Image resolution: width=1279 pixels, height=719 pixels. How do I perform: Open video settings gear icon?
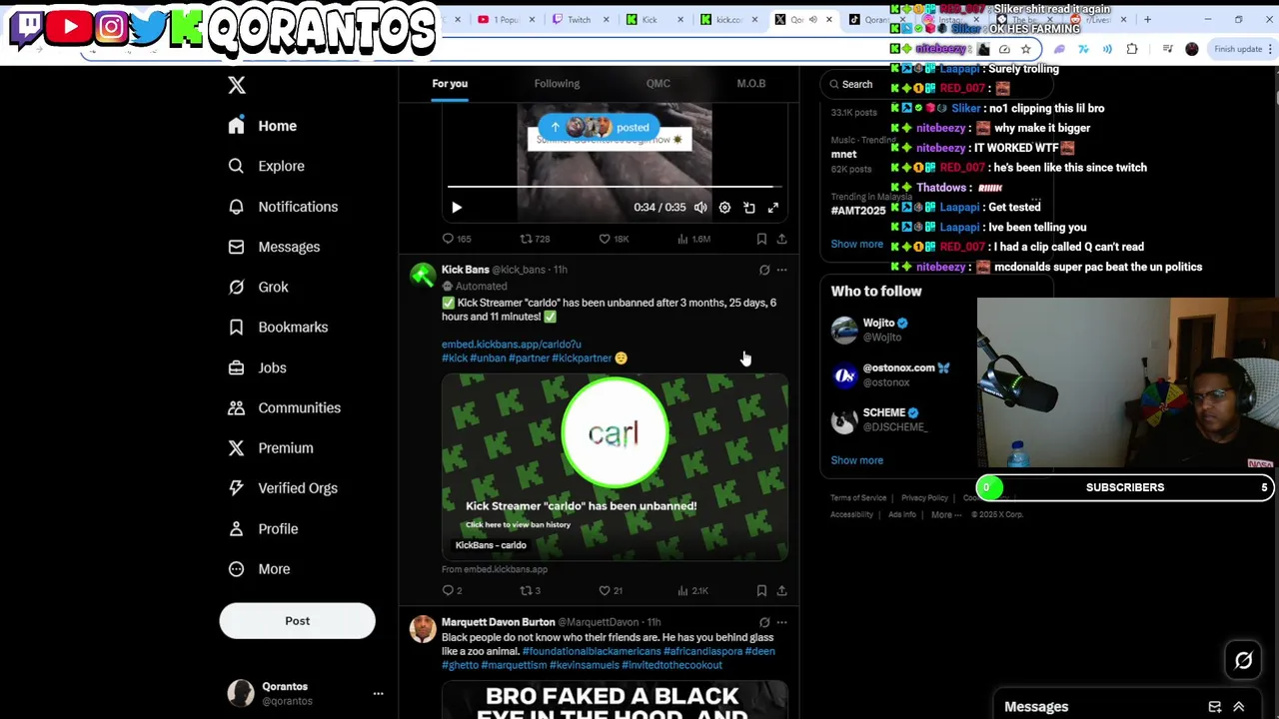(x=724, y=208)
